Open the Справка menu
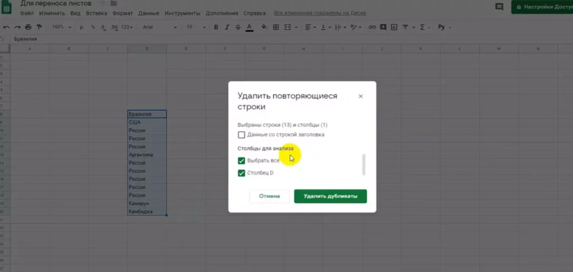 pyautogui.click(x=255, y=13)
